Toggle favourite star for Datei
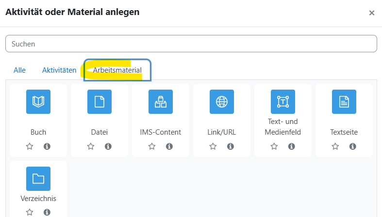 [x=91, y=146]
